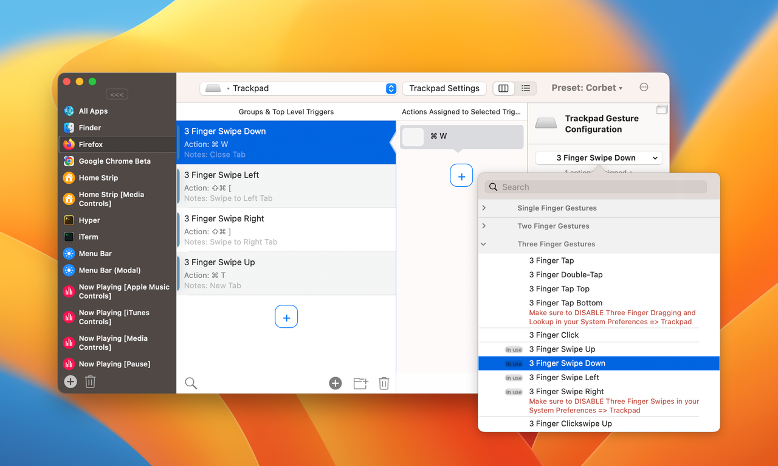Image resolution: width=778 pixels, height=466 pixels.
Task: Click Now Playing [Apple Music Controls] icon
Action: (x=69, y=291)
